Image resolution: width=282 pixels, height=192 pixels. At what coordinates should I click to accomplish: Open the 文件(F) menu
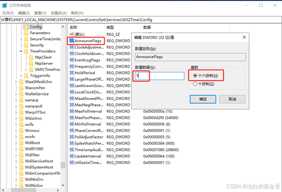8,13
